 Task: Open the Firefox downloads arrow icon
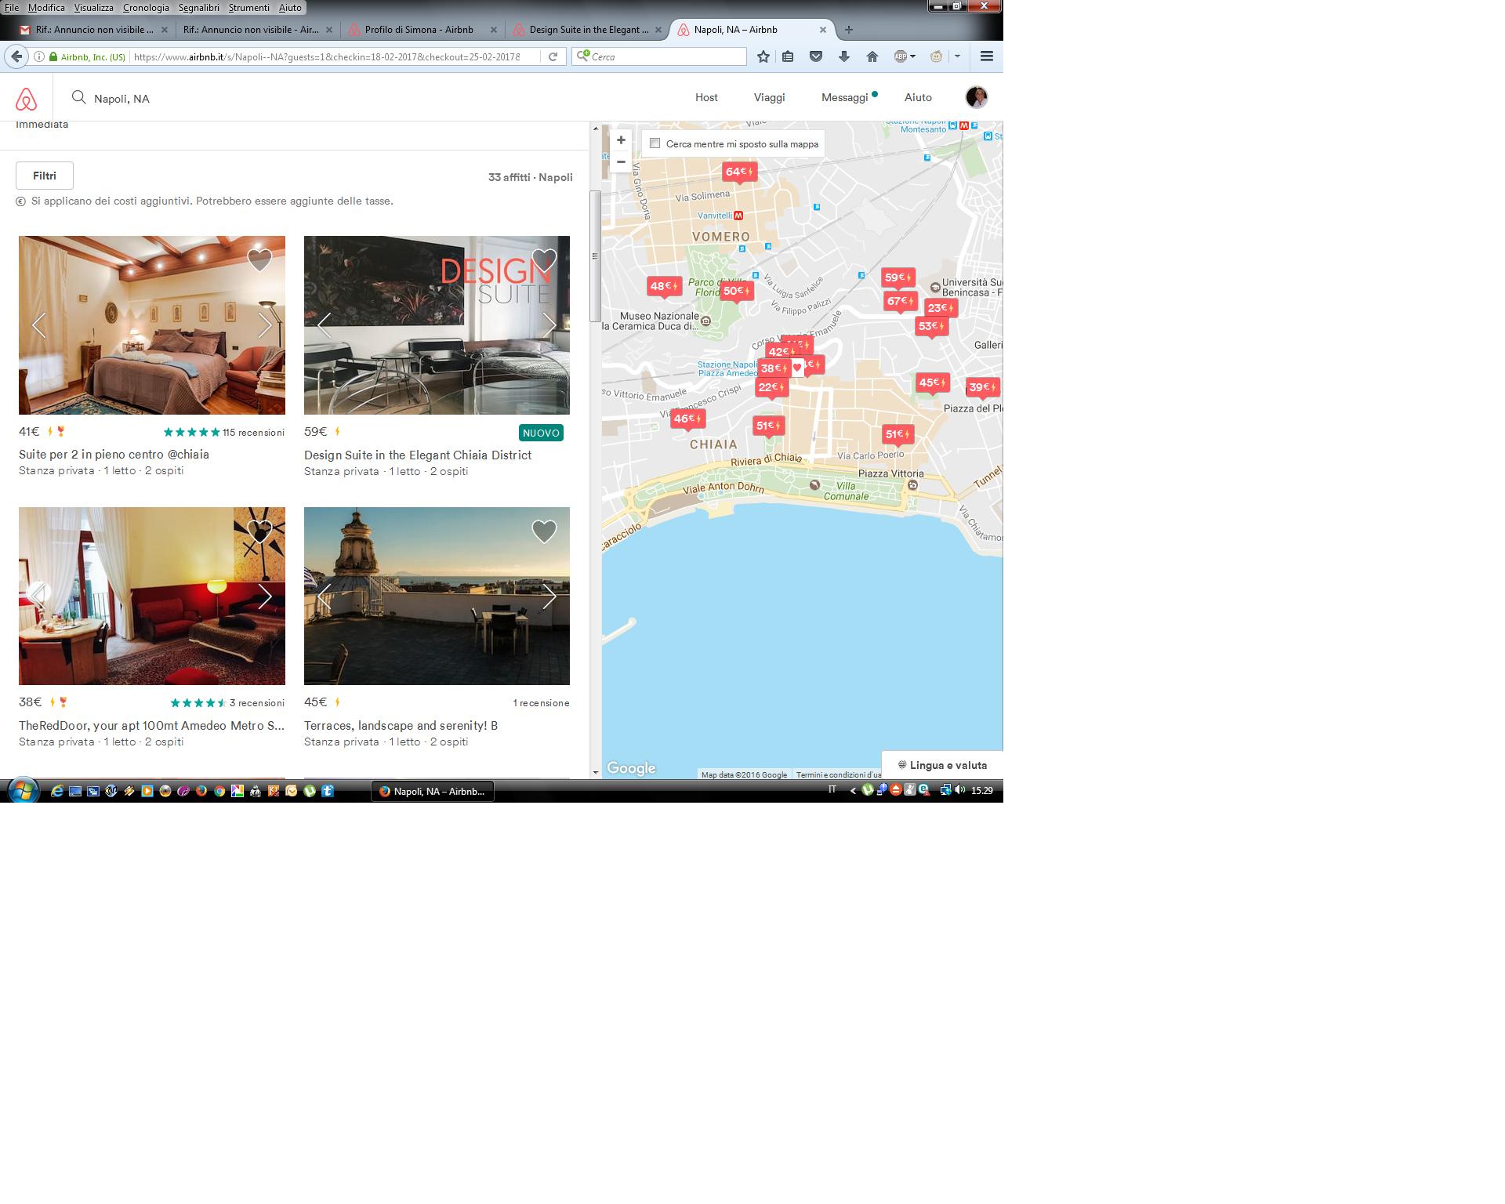tap(844, 56)
